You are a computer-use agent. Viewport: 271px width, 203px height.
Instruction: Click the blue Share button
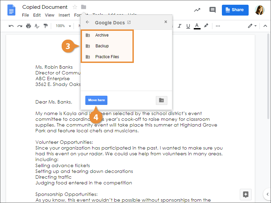(235, 10)
